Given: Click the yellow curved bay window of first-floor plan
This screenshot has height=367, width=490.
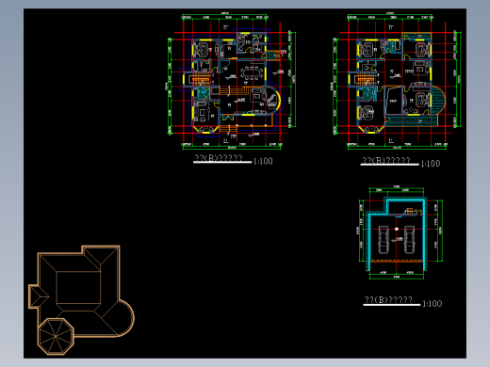Looking at the screenshot, I should [278, 100].
